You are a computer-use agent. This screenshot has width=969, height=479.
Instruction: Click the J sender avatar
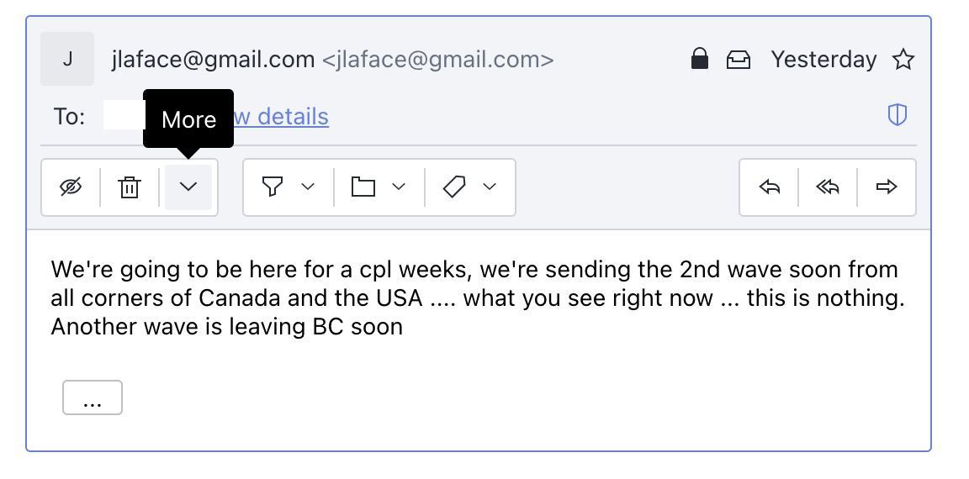(x=67, y=60)
